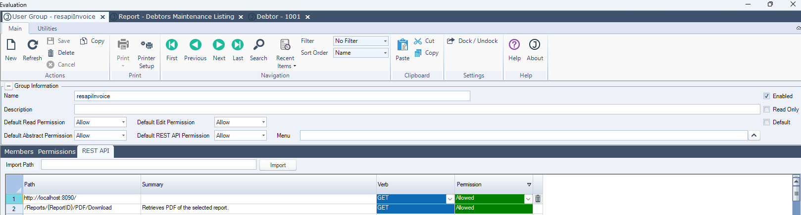
Task: Click the Import Path input field
Action: pyautogui.click(x=149, y=165)
